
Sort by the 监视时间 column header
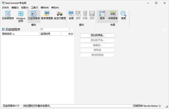pyautogui.click(x=50, y=34)
